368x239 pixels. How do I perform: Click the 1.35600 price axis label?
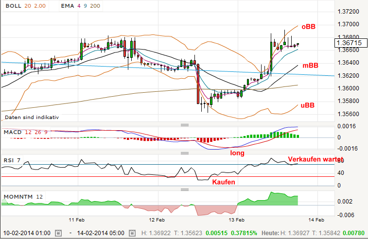348,114
